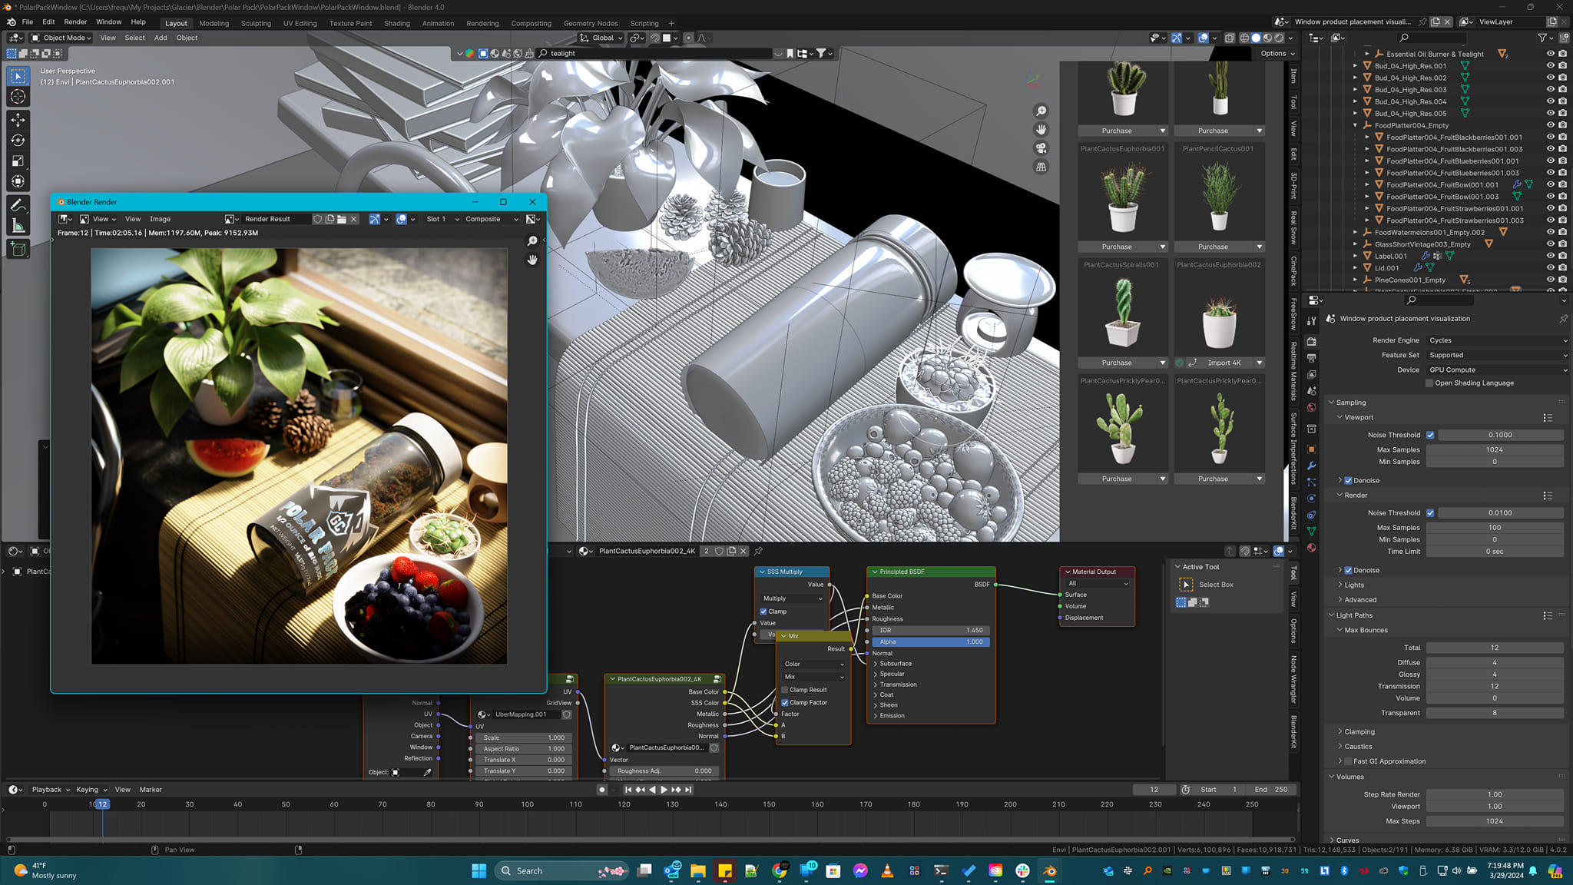Toggle Clamp checkbox in SSS Multiply node

(x=763, y=612)
